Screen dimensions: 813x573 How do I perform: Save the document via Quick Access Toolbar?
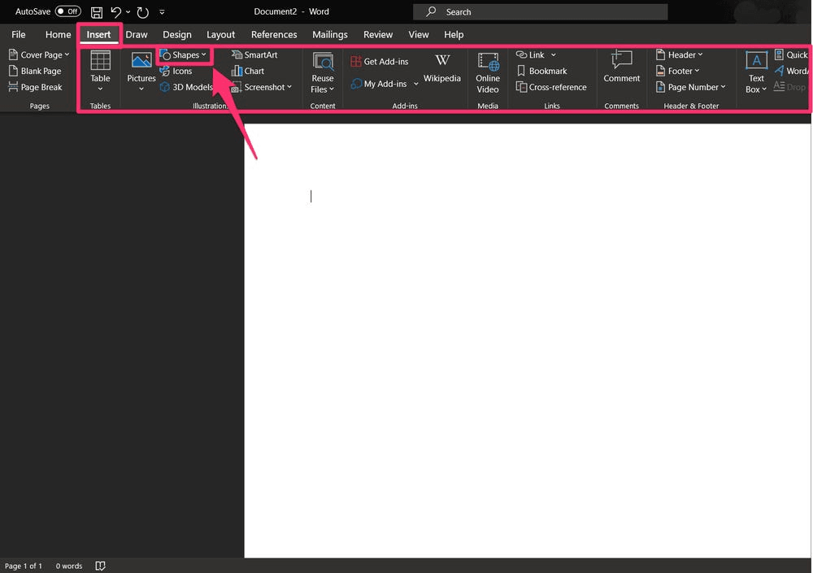(x=96, y=11)
